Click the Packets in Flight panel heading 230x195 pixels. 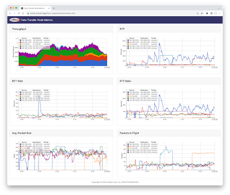coord(129,133)
